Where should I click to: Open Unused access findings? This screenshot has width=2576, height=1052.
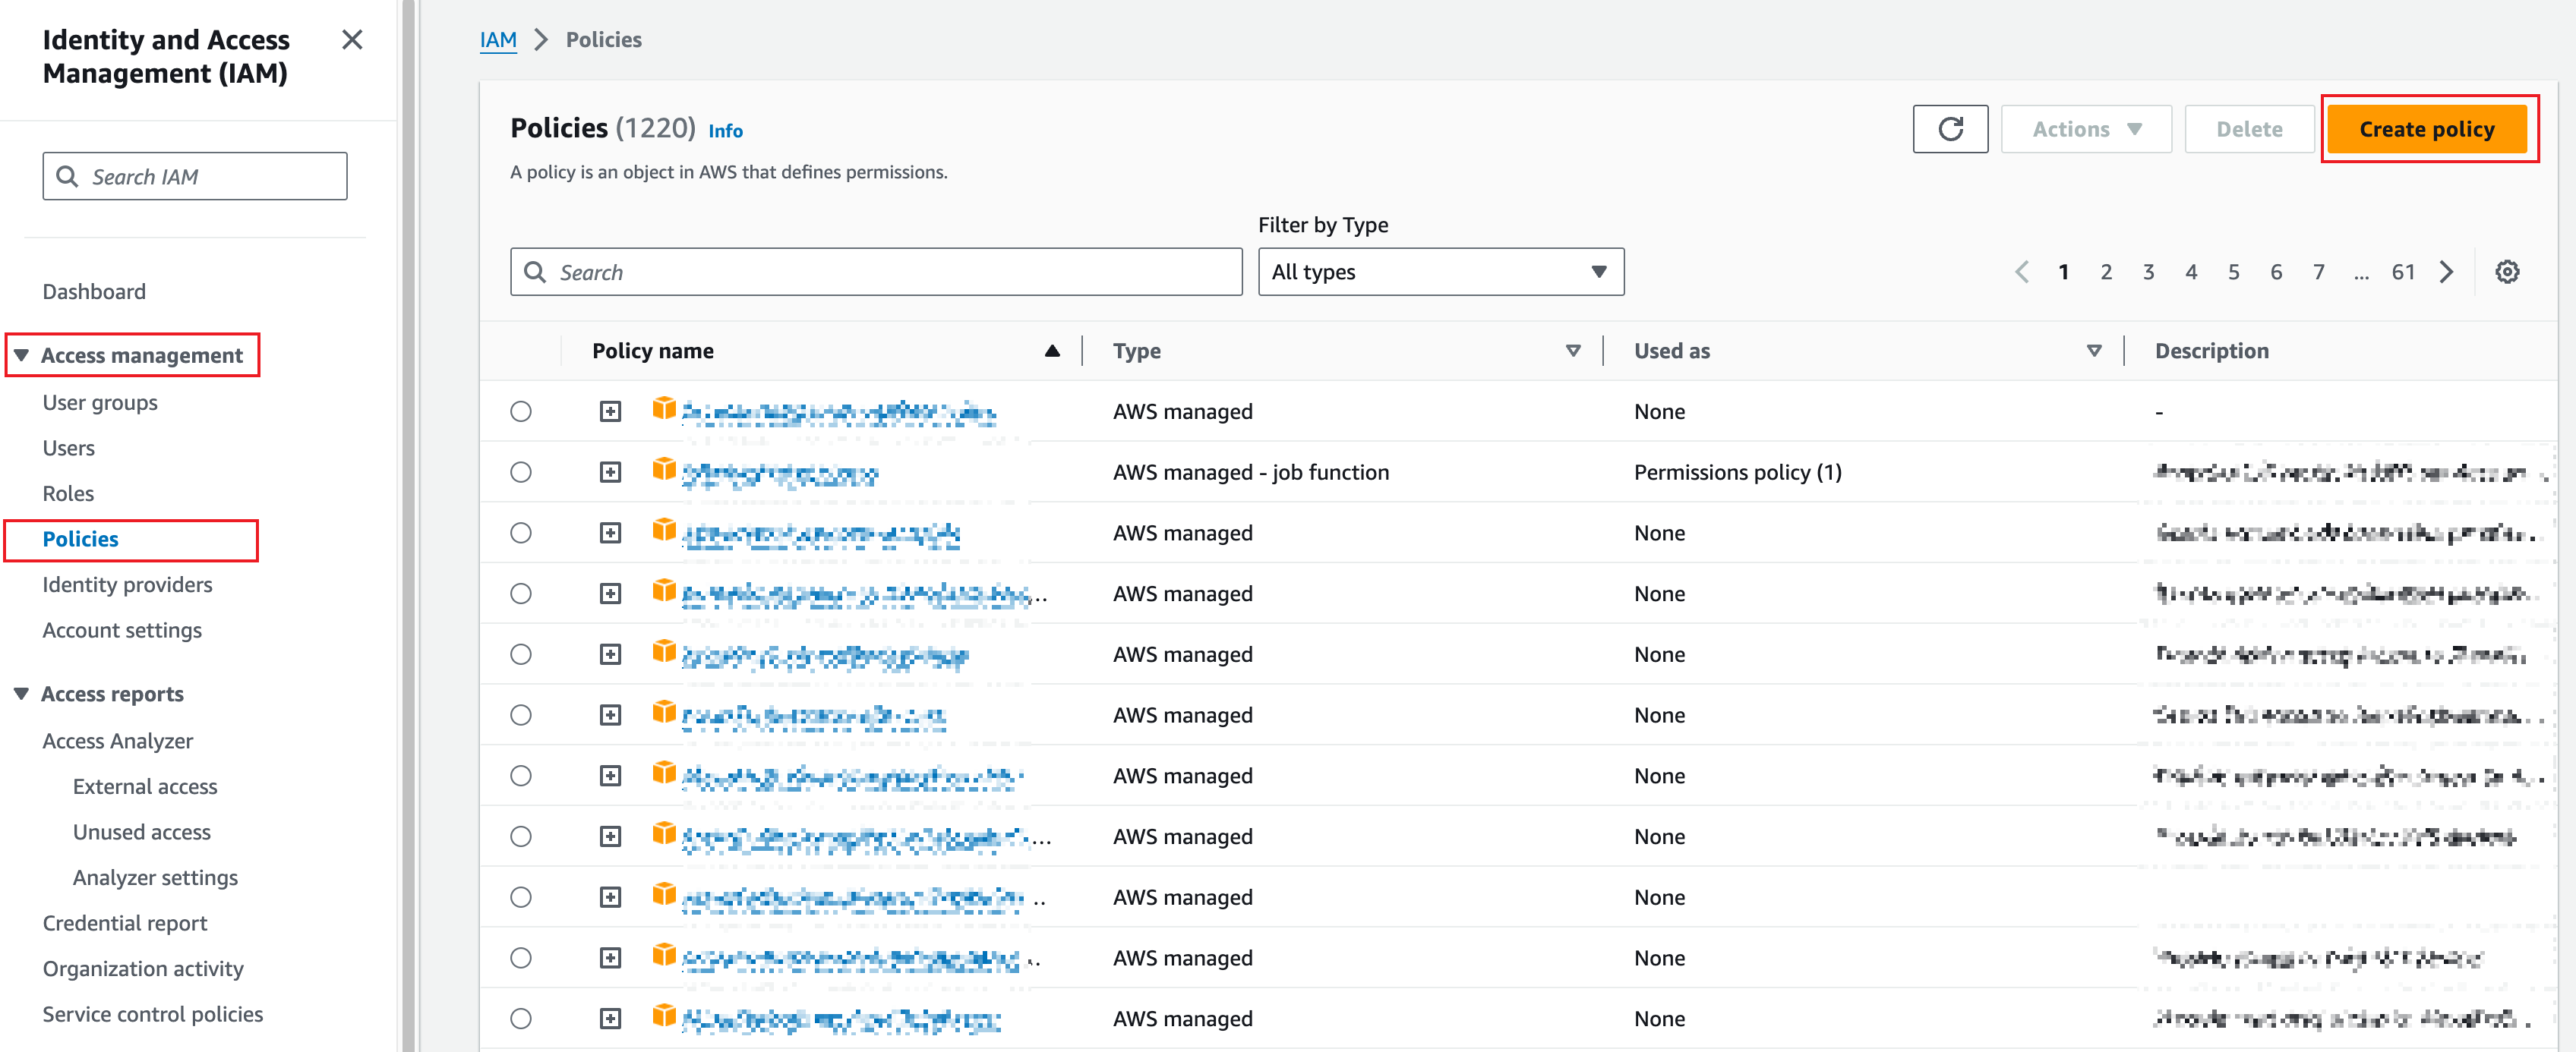click(142, 832)
